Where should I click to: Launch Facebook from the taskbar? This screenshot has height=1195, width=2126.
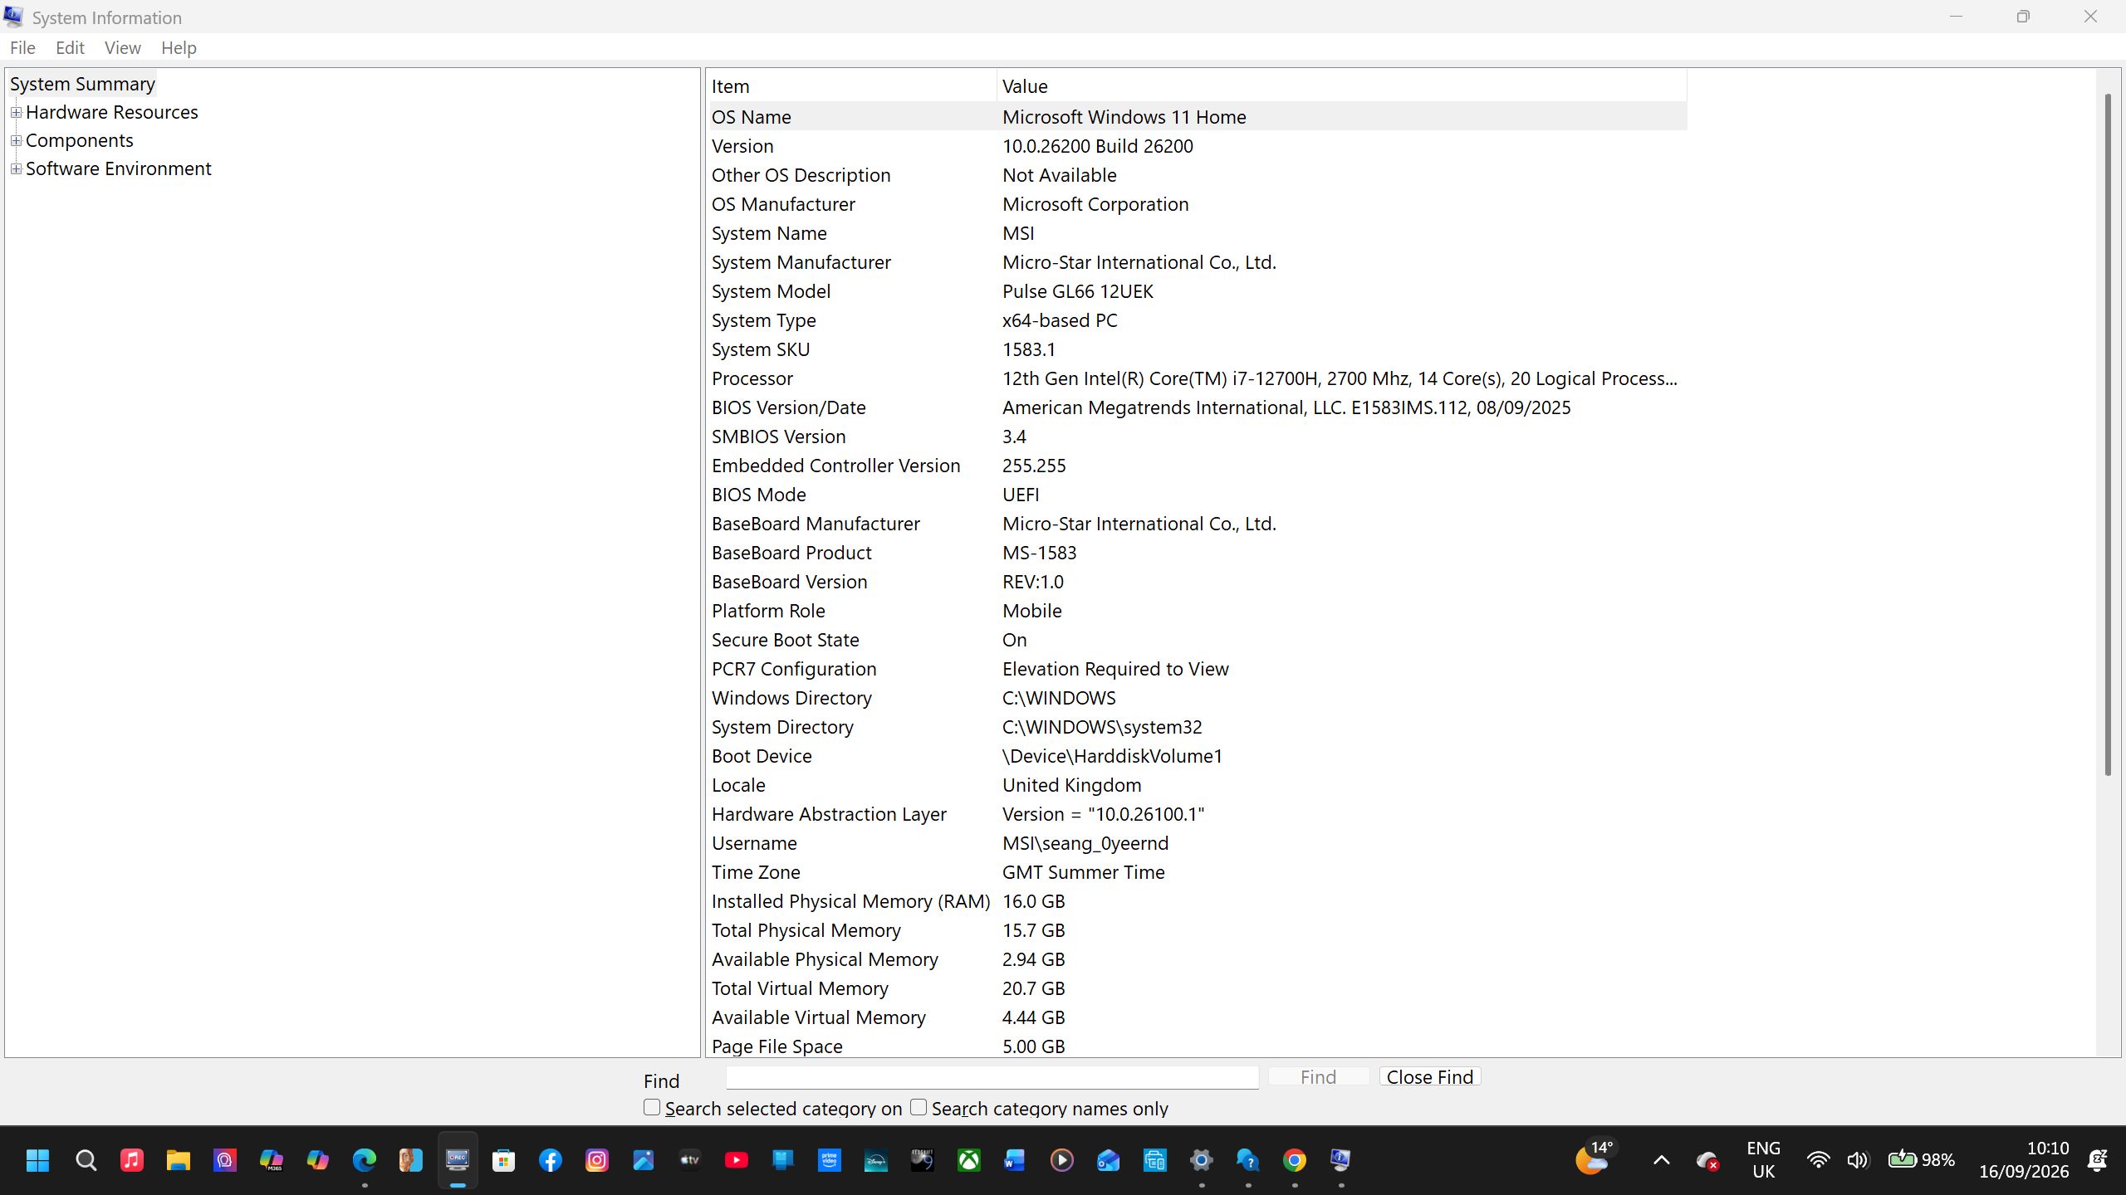click(x=551, y=1160)
